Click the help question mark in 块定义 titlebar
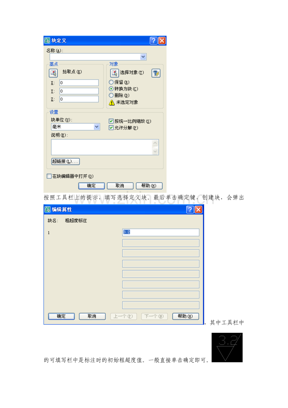This screenshot has height=408, width=288. coord(153,41)
